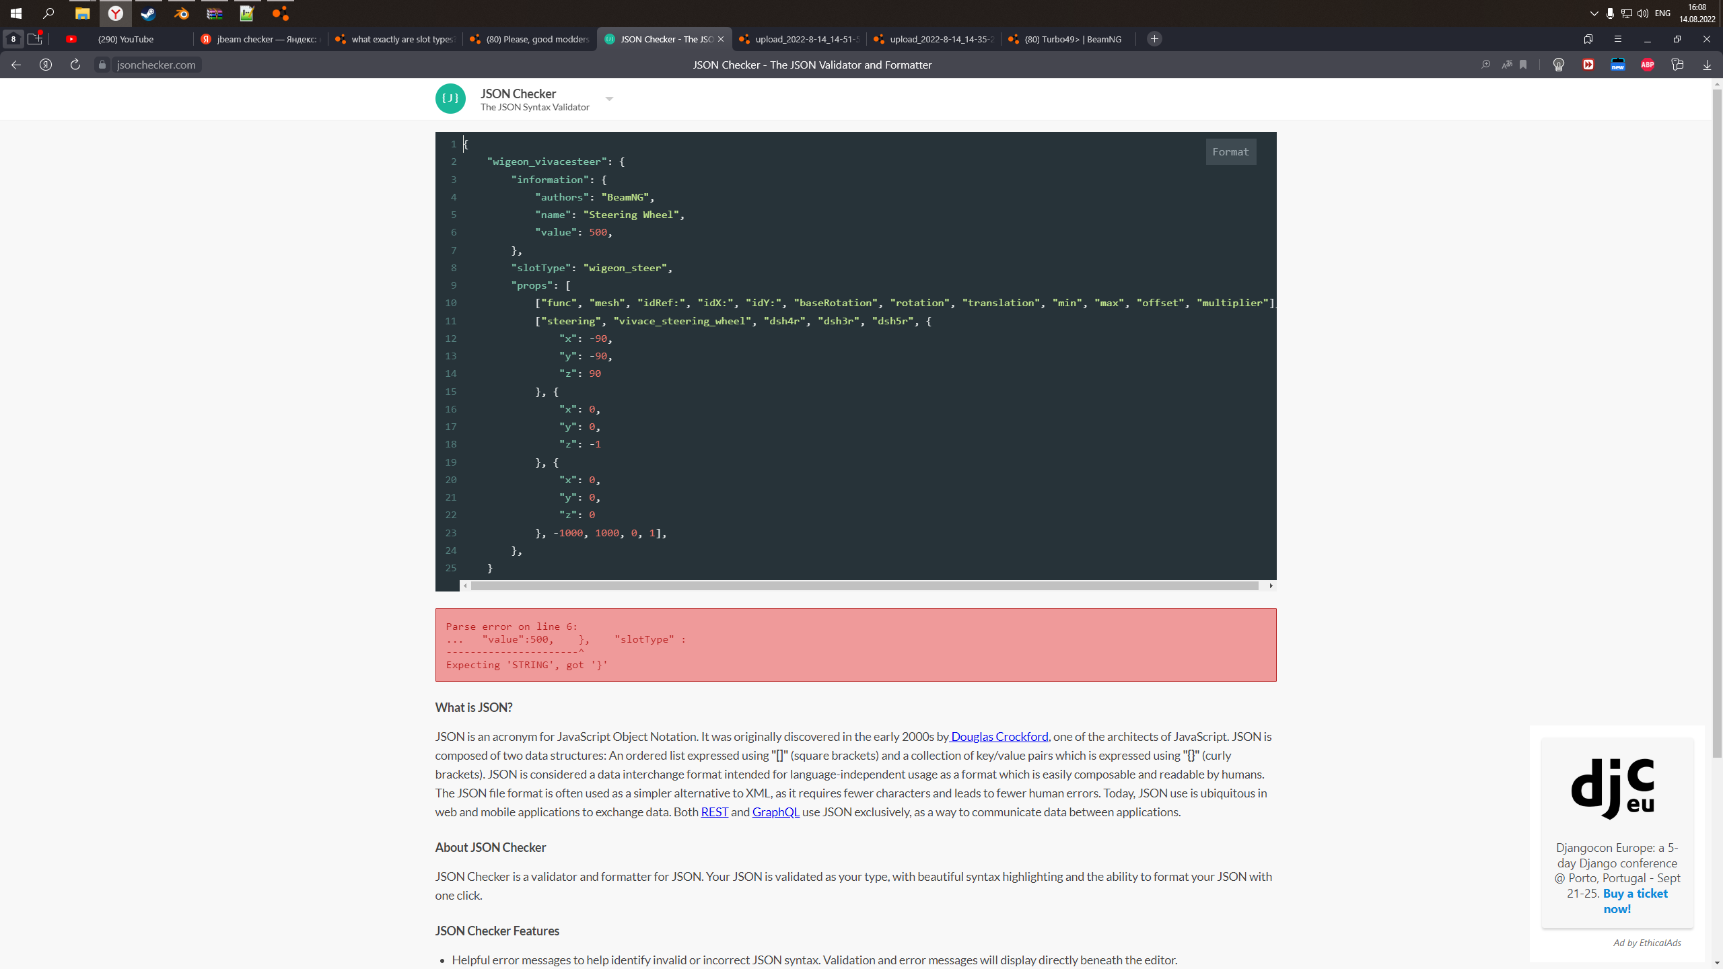1723x969 pixels.
Task: Open the extensions manager icon
Action: coord(1677,65)
